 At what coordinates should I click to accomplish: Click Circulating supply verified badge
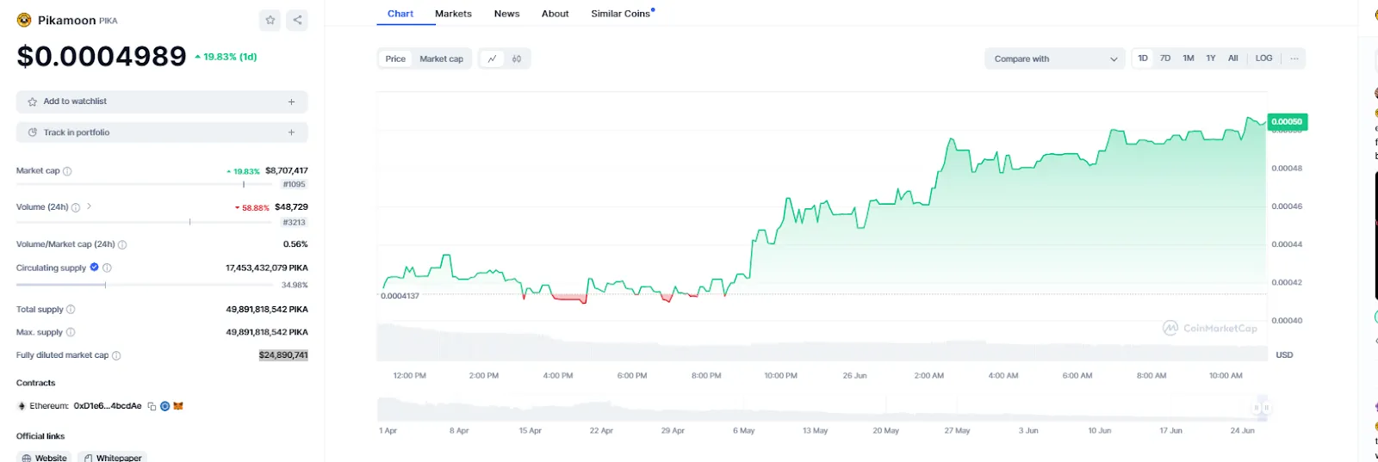(x=95, y=268)
